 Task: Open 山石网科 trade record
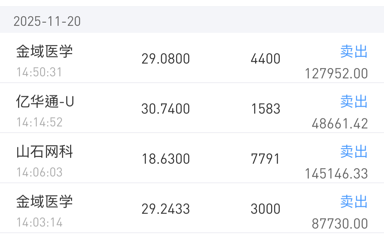point(192,158)
